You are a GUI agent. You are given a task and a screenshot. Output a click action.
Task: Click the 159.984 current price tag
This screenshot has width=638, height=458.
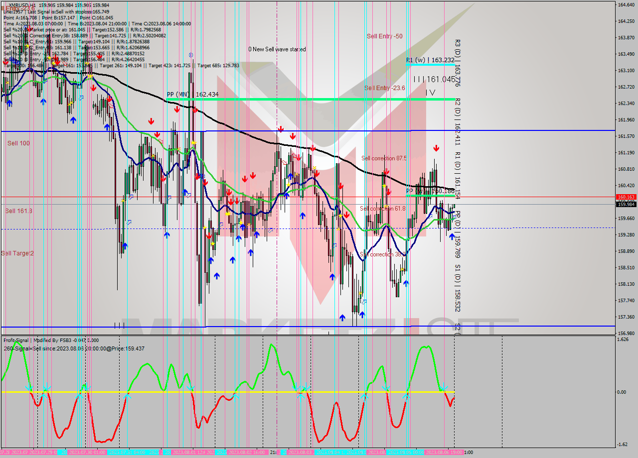626,204
